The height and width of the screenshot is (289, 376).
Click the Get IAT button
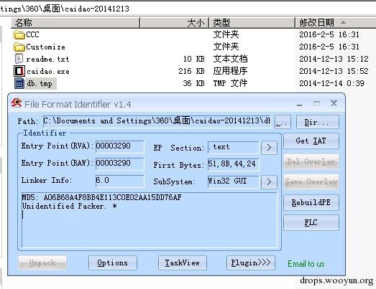311,141
